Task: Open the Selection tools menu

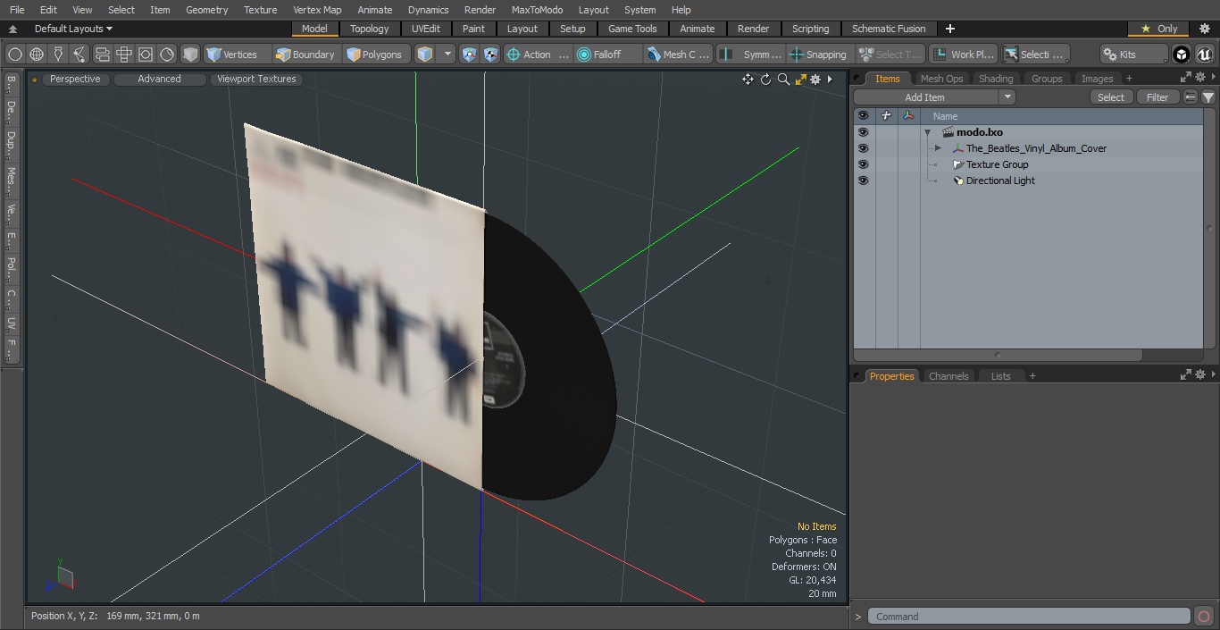Action: point(1034,55)
